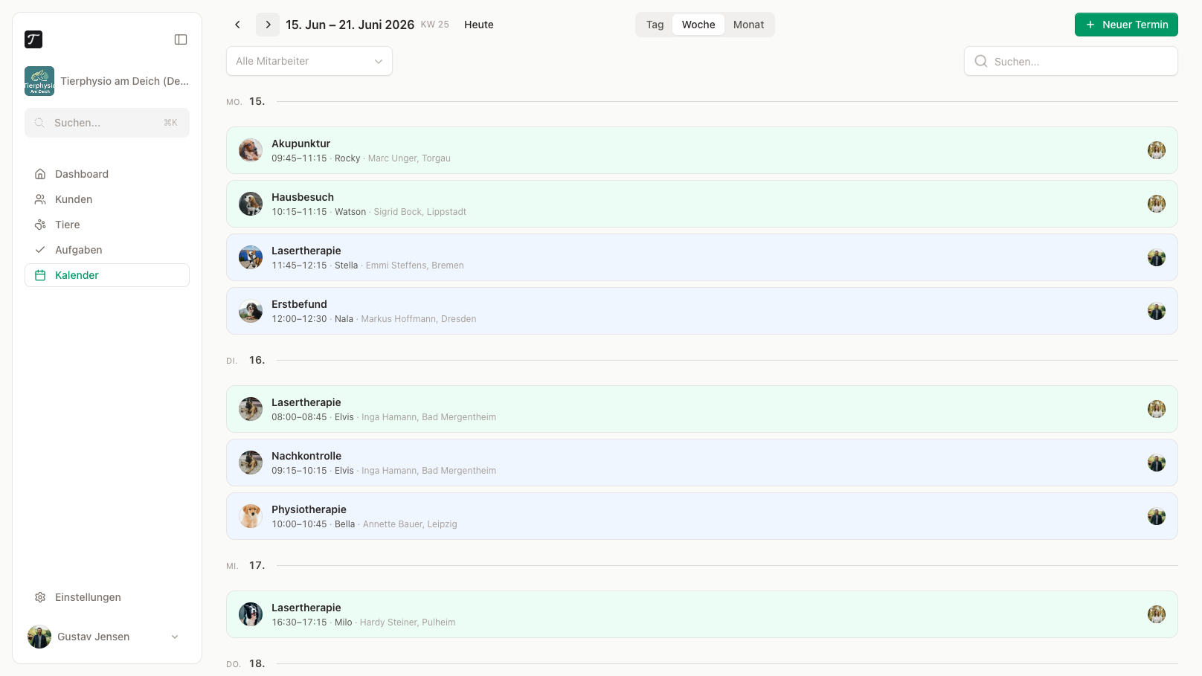Switch to the Monat view

click(748, 25)
